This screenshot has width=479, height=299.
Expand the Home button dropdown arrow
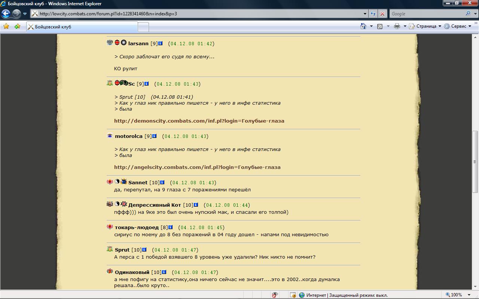click(371, 26)
